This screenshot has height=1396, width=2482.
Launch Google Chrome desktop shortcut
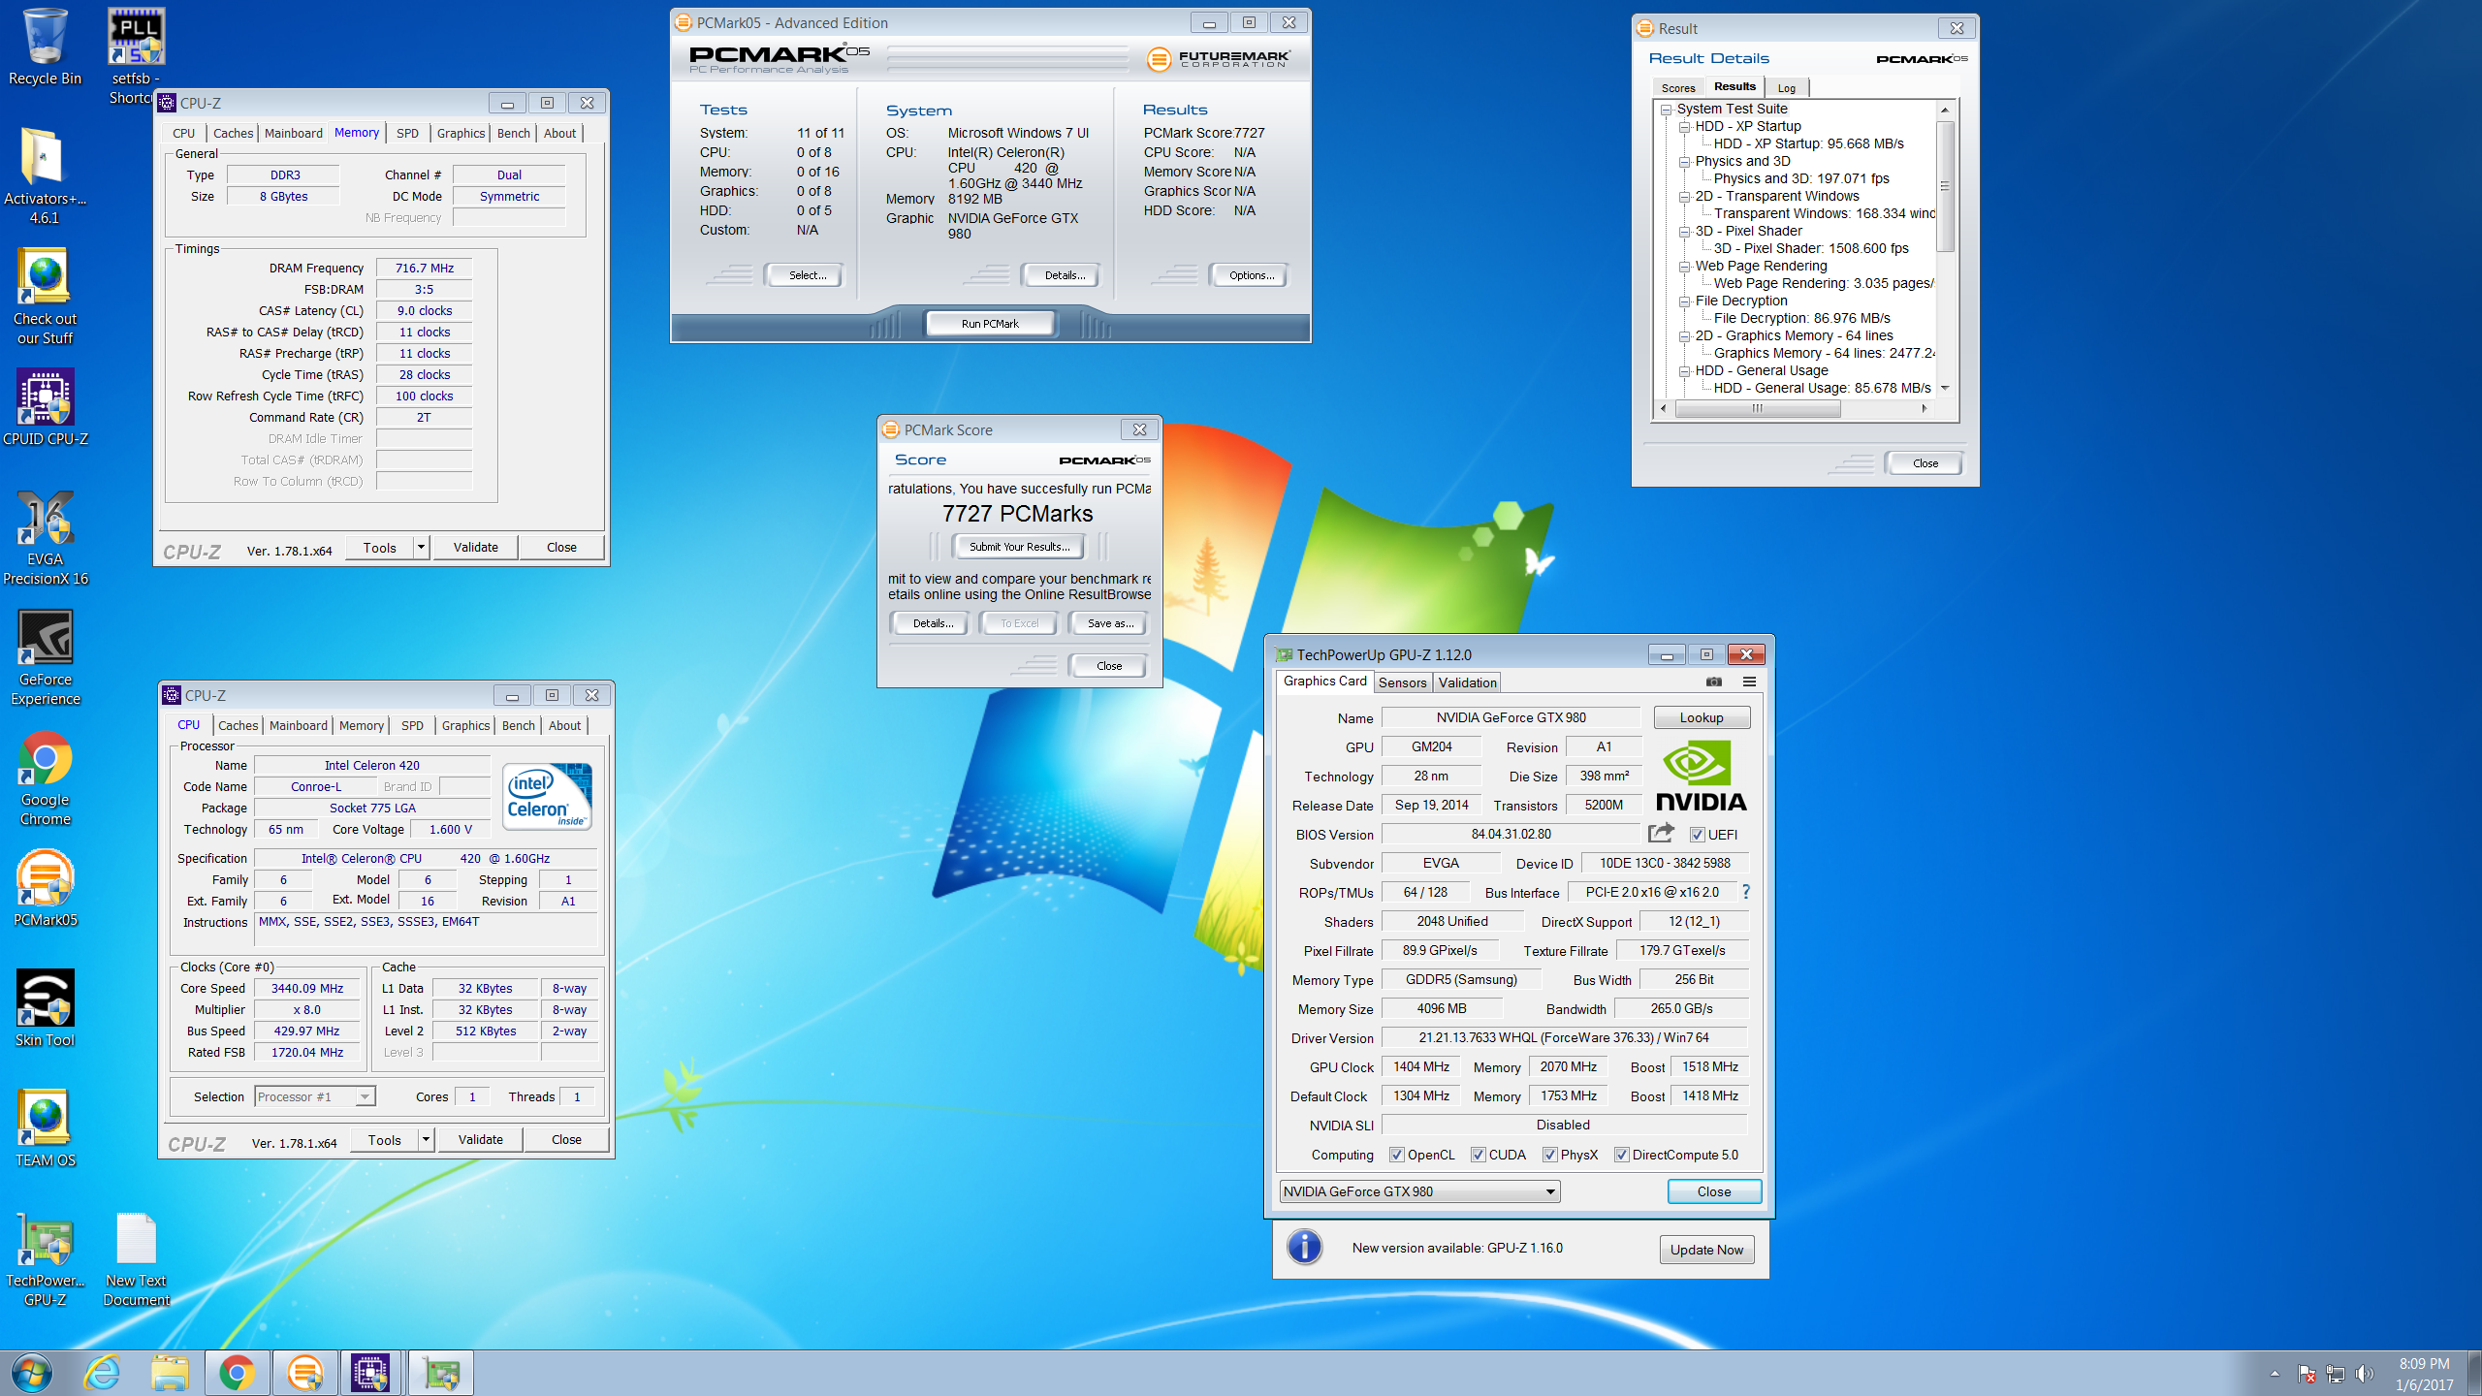(45, 777)
